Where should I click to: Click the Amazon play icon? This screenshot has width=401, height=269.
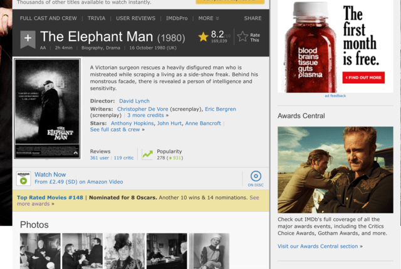coord(24,178)
